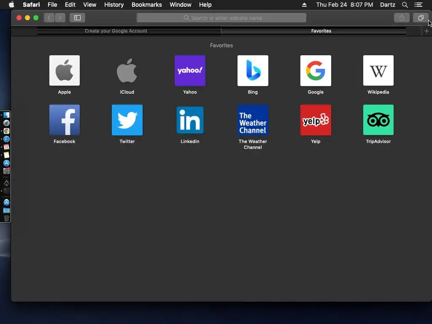432x324 pixels.
Task: Open Twitter from Favorites
Action: 127,120
